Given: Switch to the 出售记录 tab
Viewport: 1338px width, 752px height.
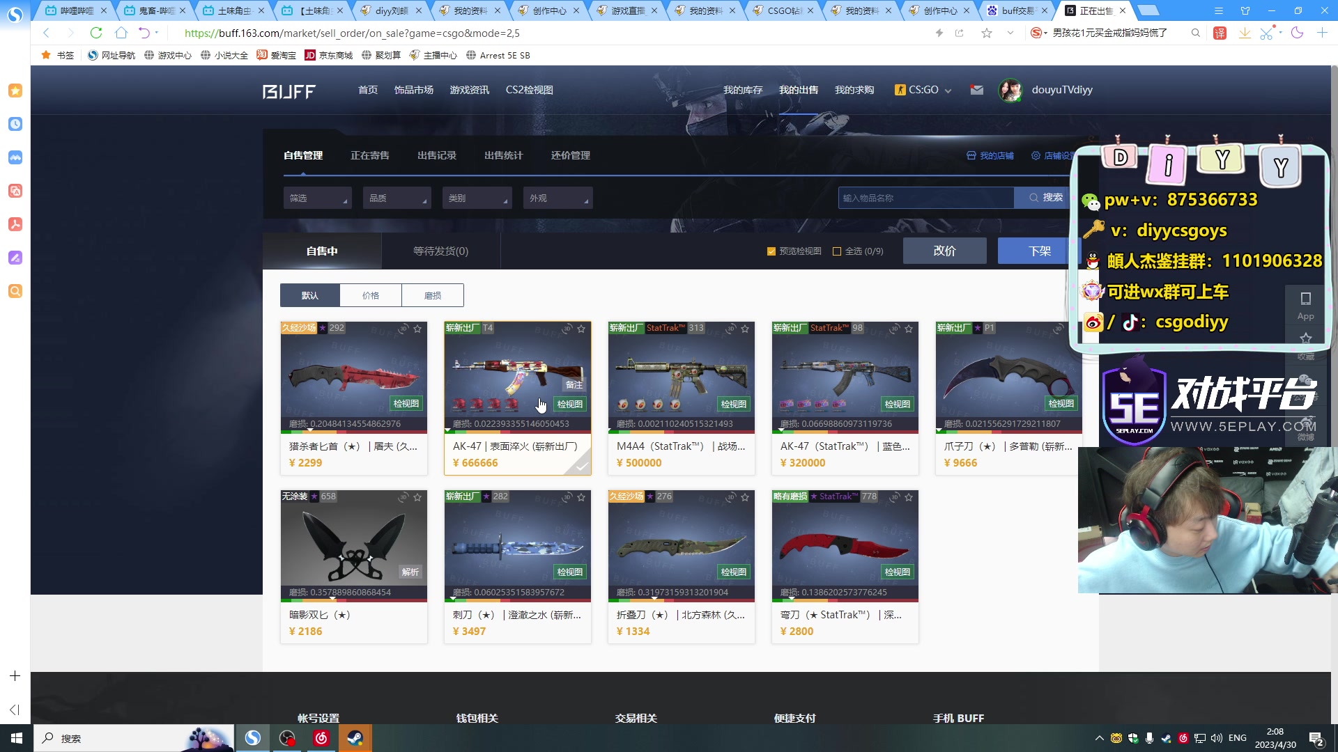Looking at the screenshot, I should 437,155.
